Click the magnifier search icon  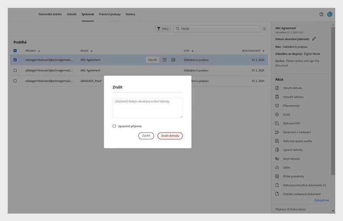177,29
